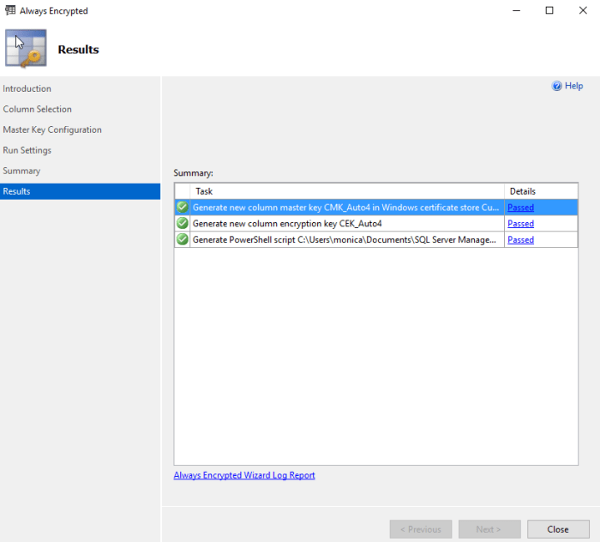Viewport: 600px width, 542px height.
Task: Minimize the Always Encrypted window
Action: click(x=516, y=10)
